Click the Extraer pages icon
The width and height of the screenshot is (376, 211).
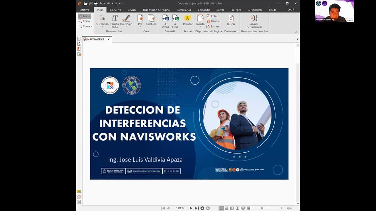coord(214,26)
